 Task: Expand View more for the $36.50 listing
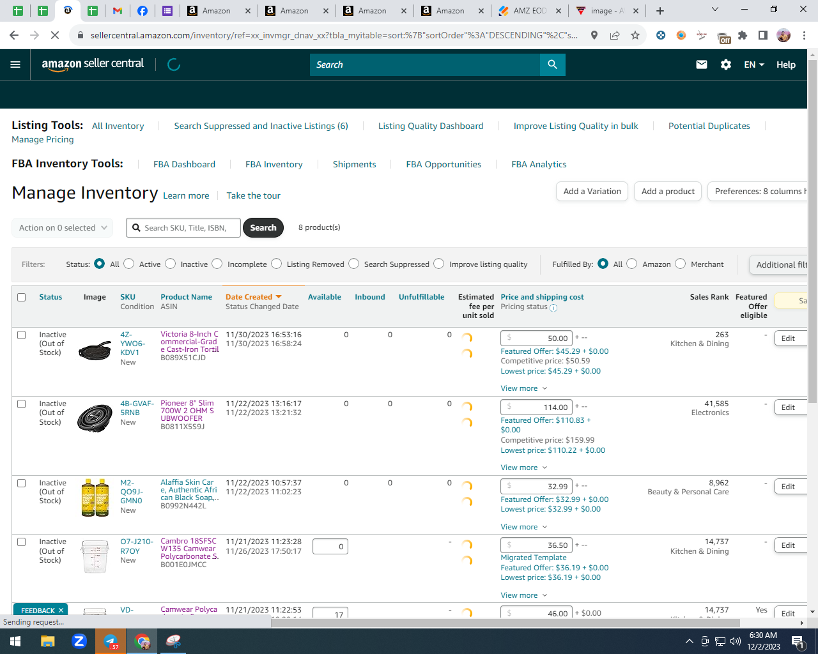click(524, 595)
